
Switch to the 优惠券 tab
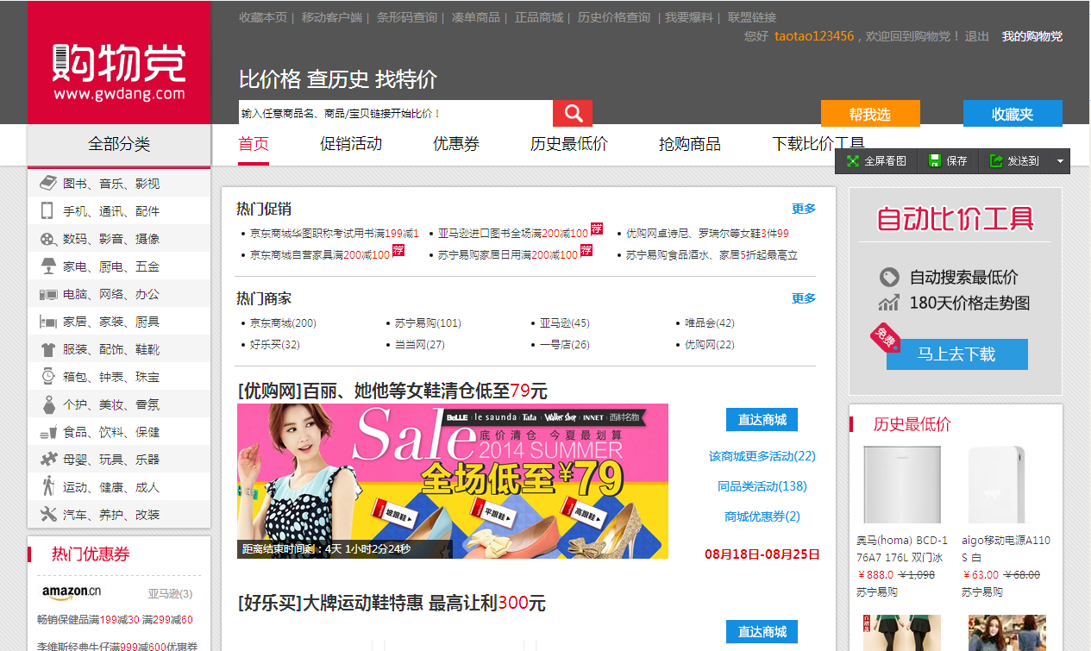pyautogui.click(x=456, y=144)
